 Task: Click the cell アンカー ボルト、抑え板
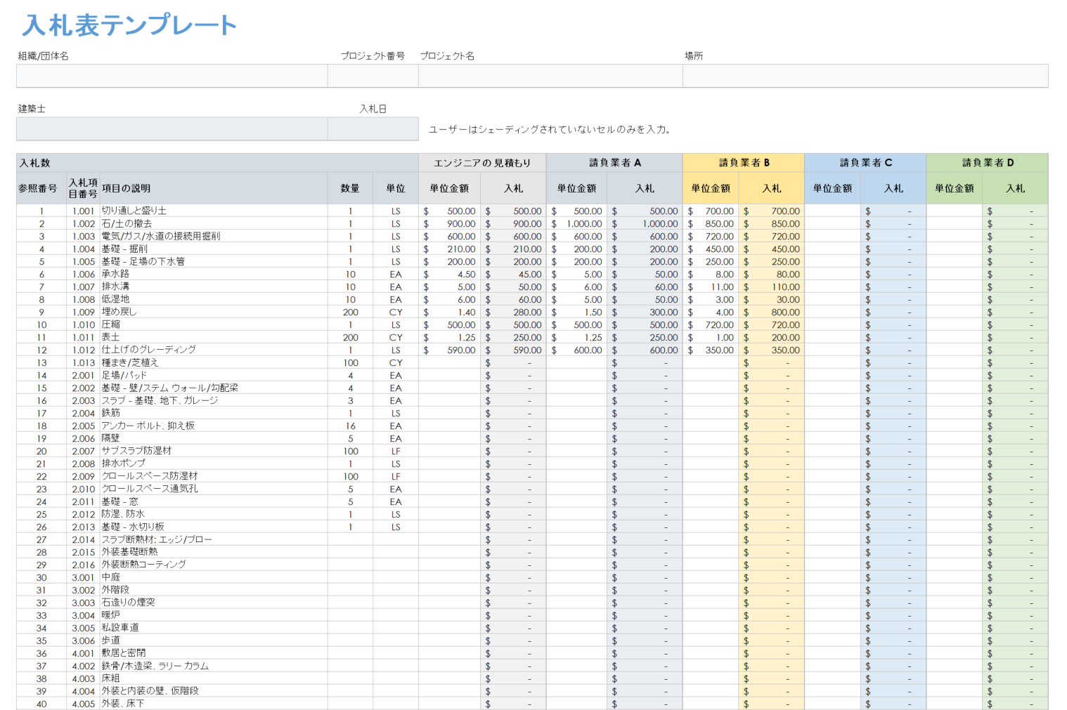pyautogui.click(x=214, y=426)
